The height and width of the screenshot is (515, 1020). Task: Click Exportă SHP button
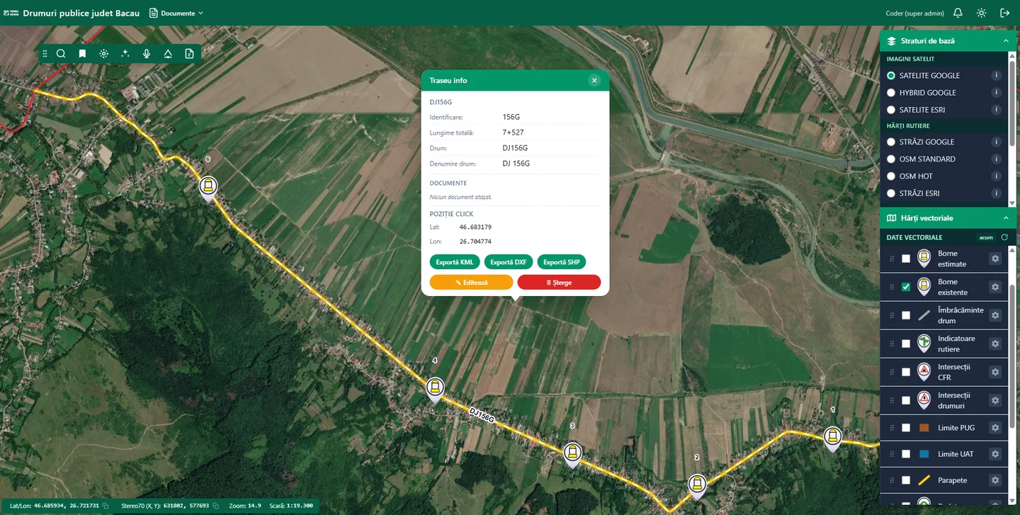(562, 262)
